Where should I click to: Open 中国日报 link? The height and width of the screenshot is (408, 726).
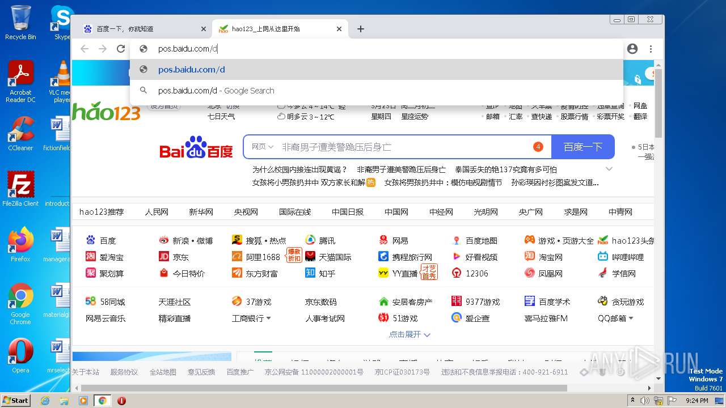point(348,212)
